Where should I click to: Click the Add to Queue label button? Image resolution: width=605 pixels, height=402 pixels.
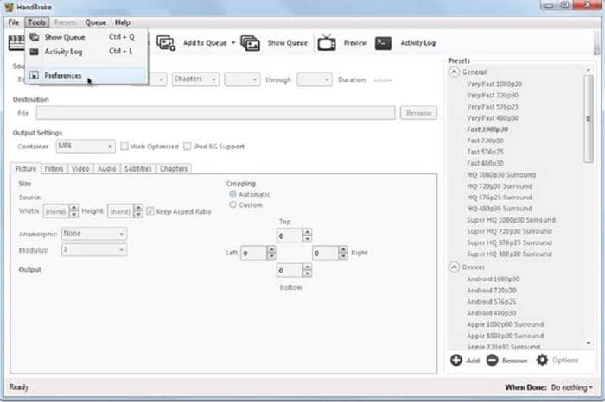click(x=205, y=43)
